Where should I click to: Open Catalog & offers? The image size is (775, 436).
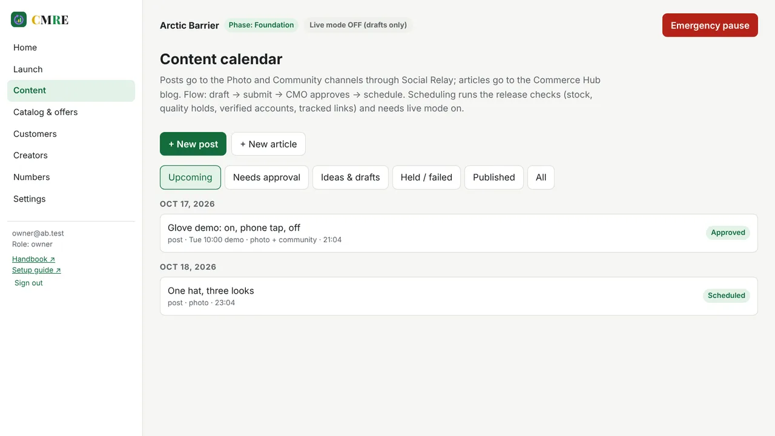click(x=71, y=112)
